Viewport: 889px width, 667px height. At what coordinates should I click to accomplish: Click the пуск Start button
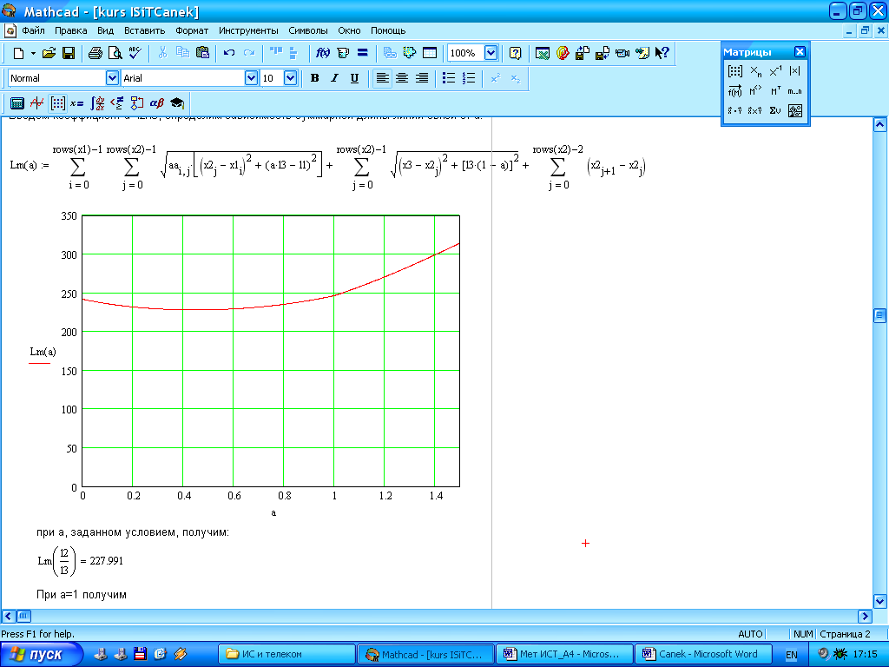pos(41,654)
